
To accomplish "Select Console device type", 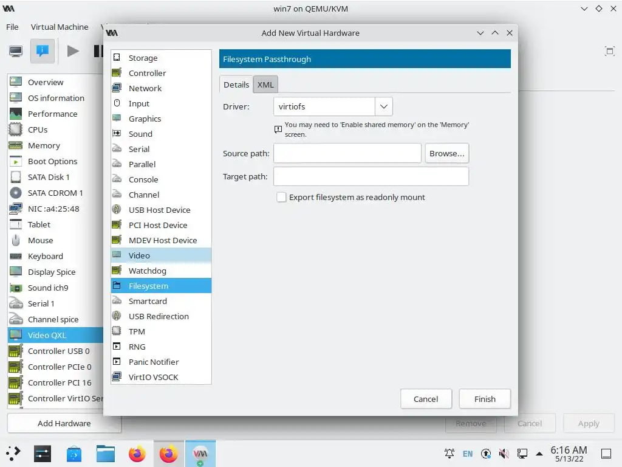I will (x=161, y=179).
